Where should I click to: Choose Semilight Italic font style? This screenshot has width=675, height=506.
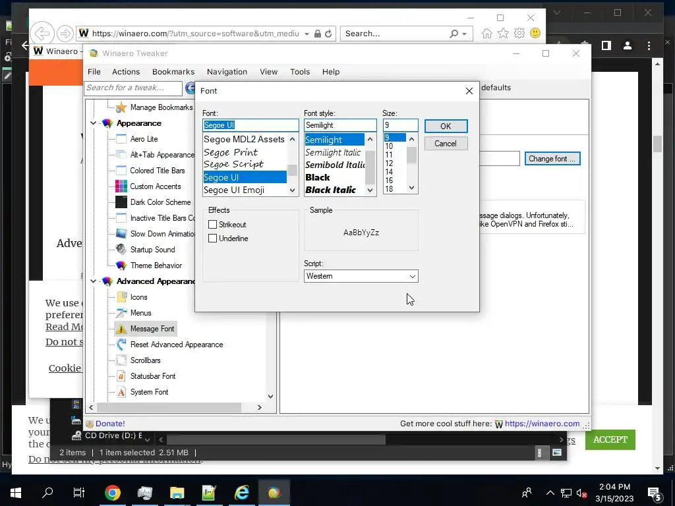334,152
